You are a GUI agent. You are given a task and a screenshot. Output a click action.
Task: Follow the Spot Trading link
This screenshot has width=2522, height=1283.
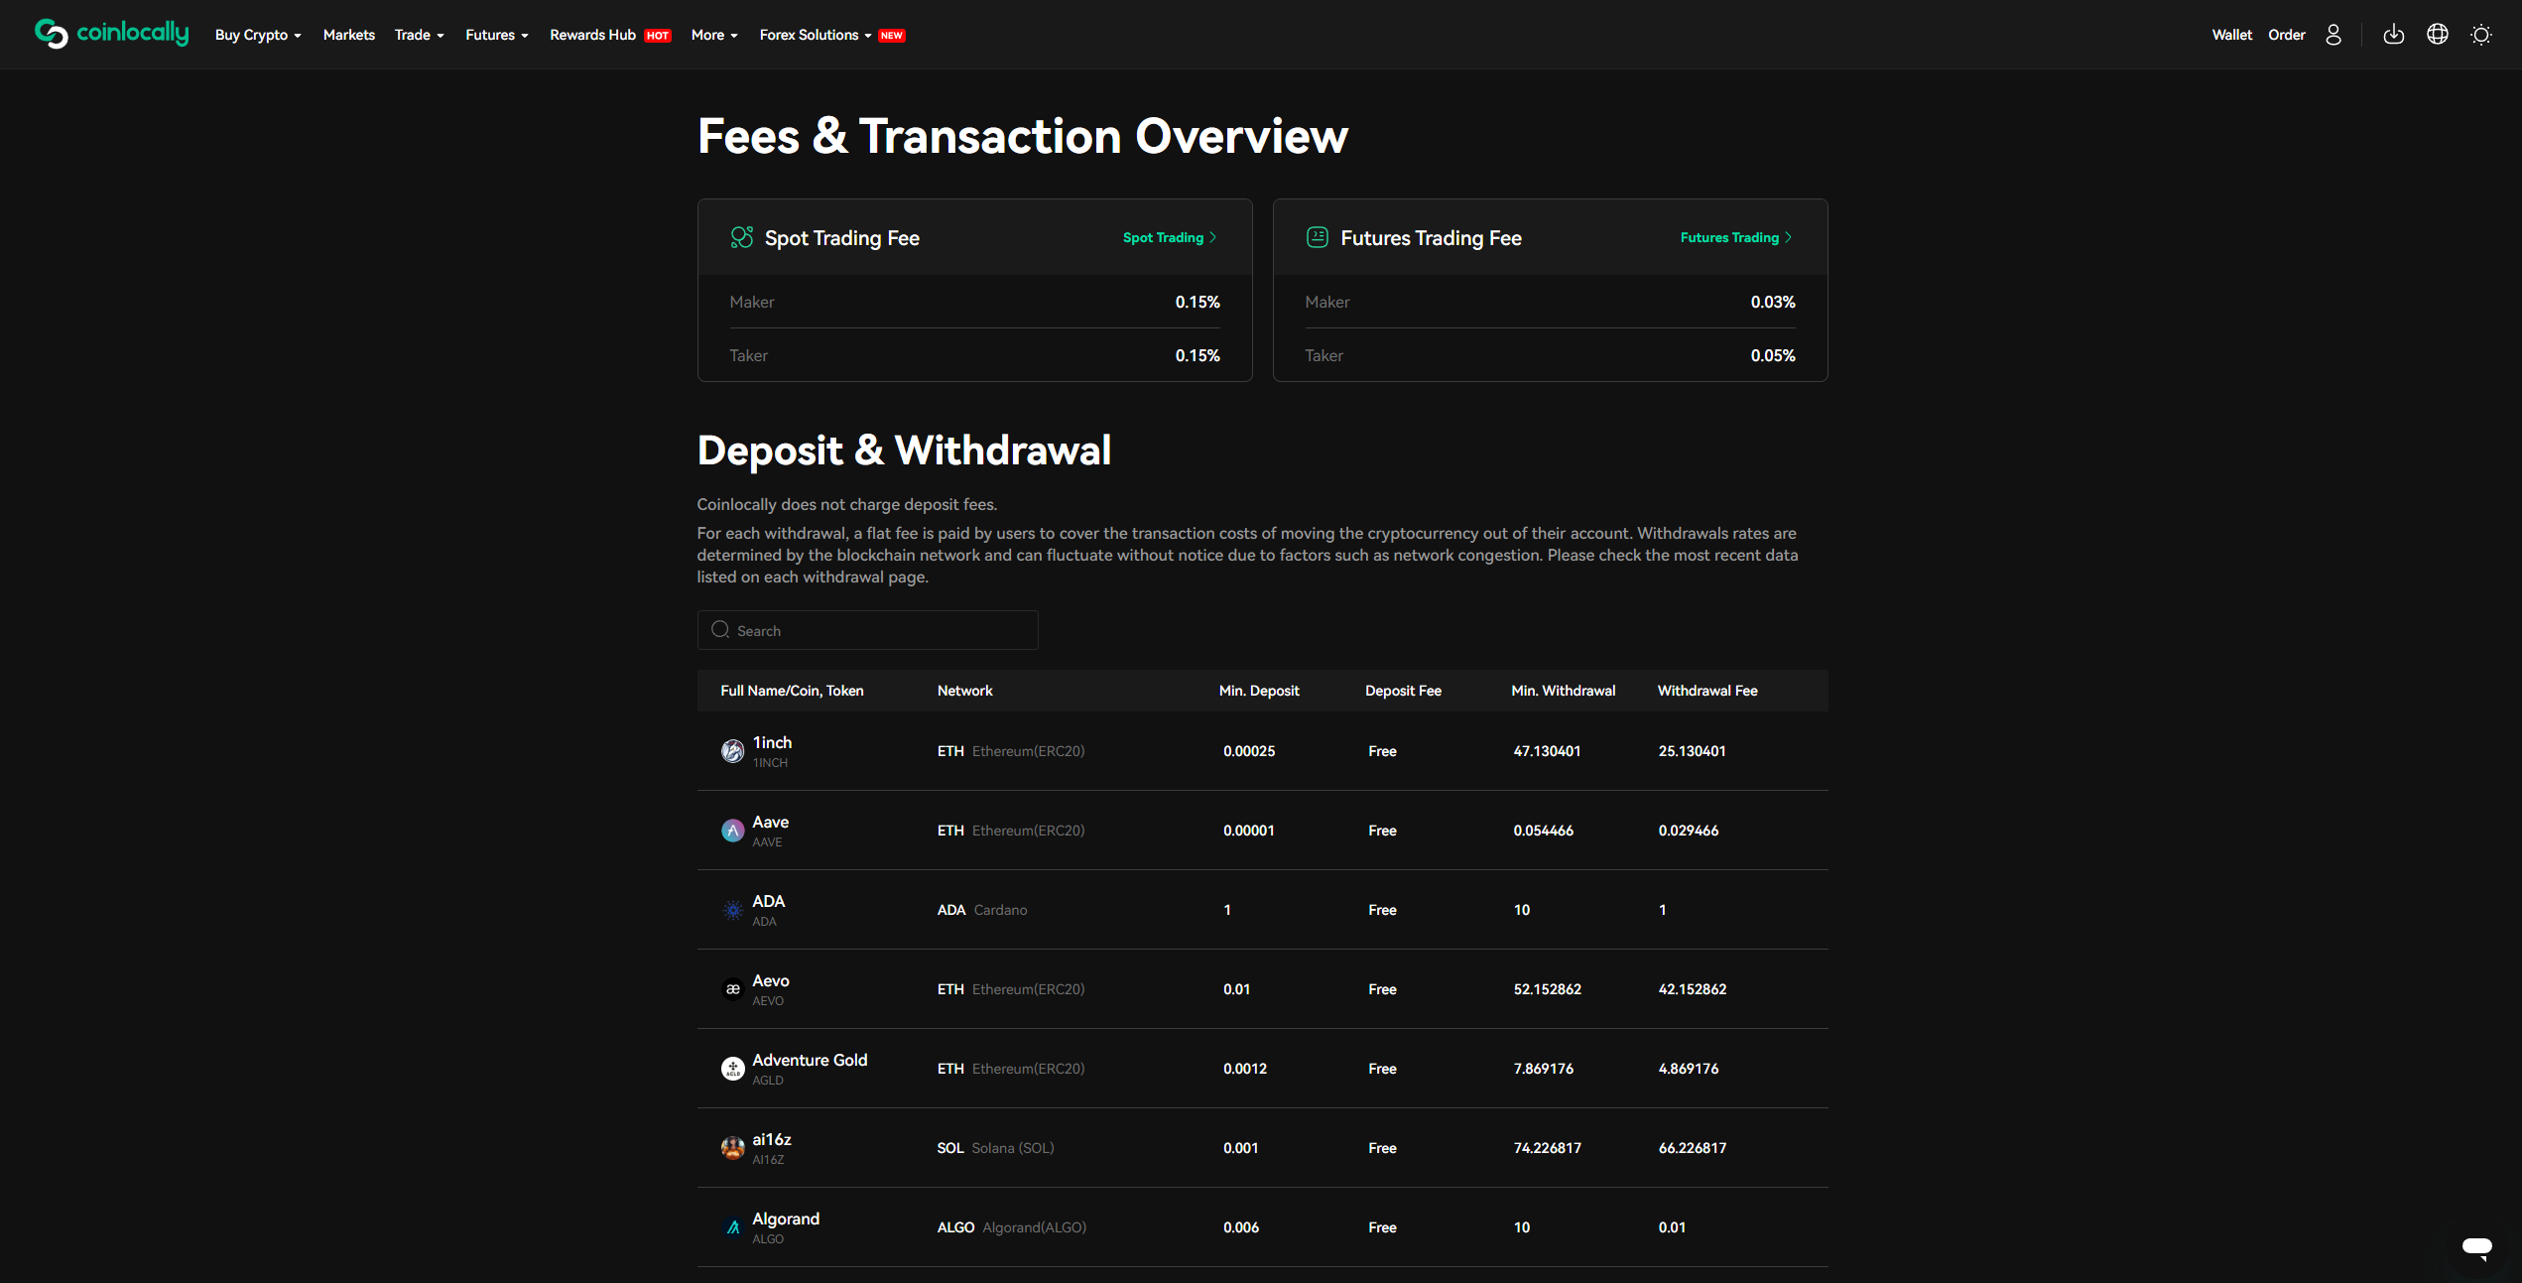tap(1170, 237)
